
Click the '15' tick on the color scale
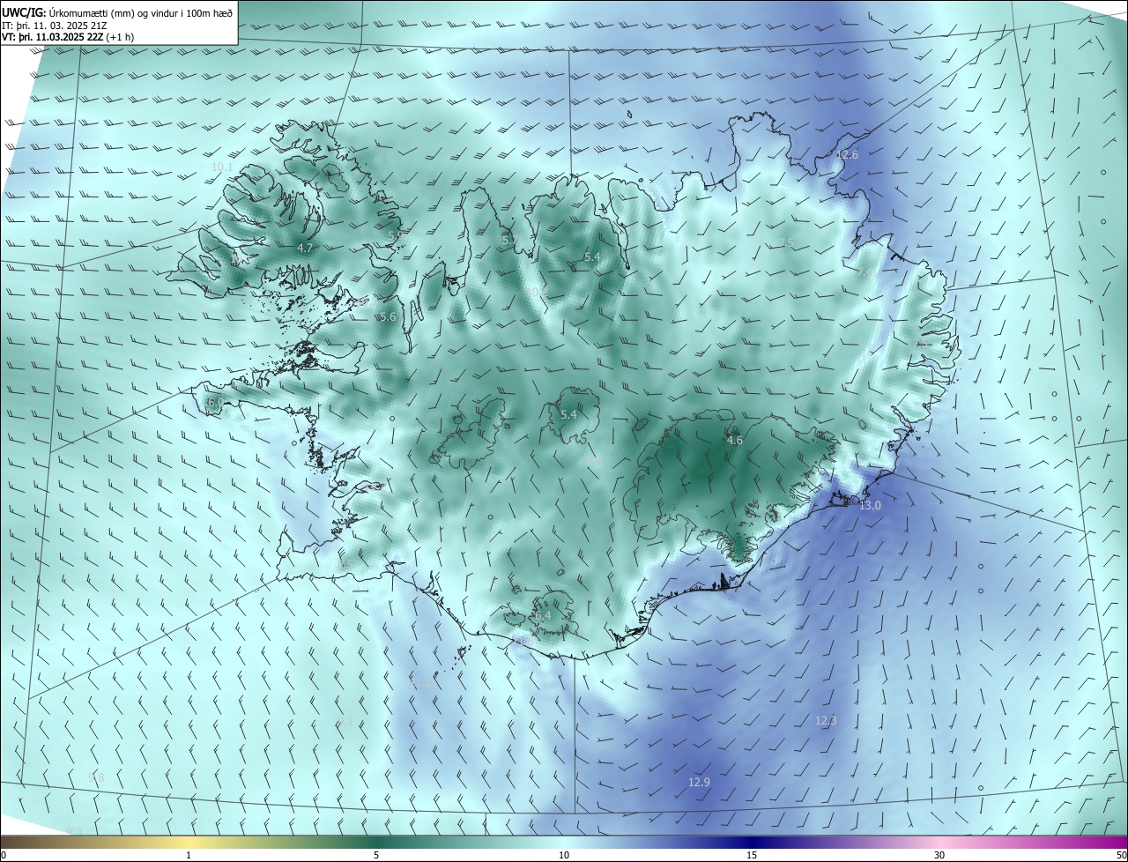point(752,855)
